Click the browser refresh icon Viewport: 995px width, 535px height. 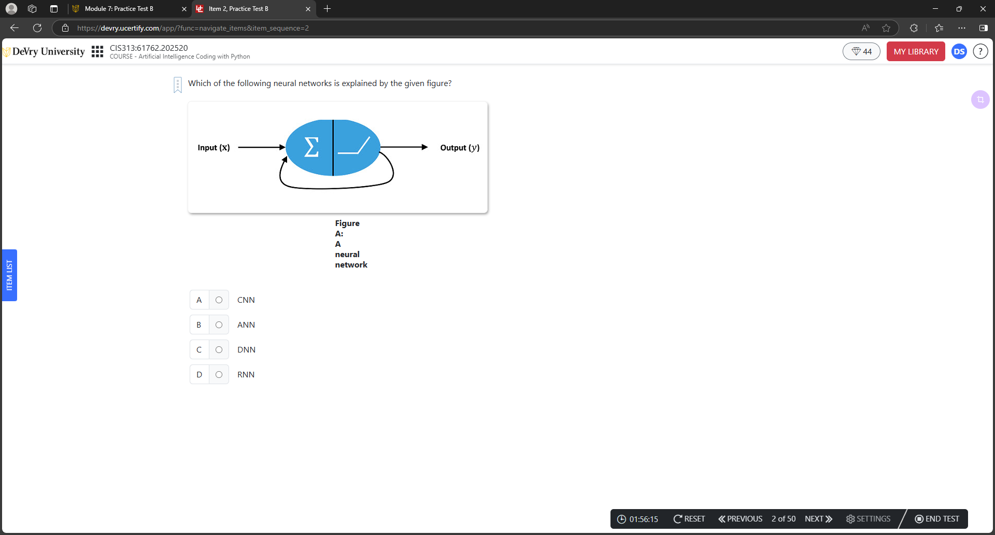point(37,28)
